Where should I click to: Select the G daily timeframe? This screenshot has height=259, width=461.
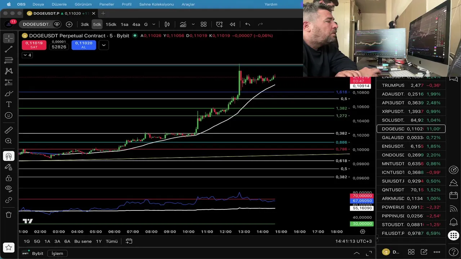(x=146, y=24)
